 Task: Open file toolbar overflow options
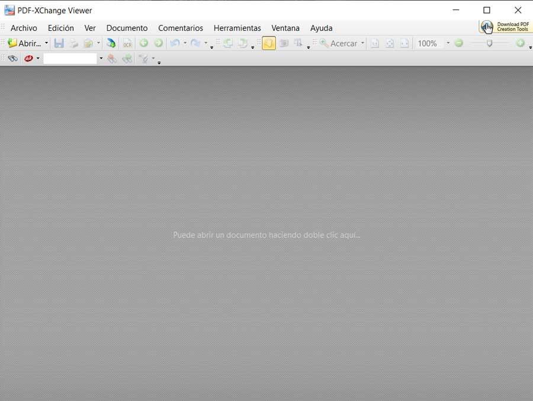pos(211,47)
